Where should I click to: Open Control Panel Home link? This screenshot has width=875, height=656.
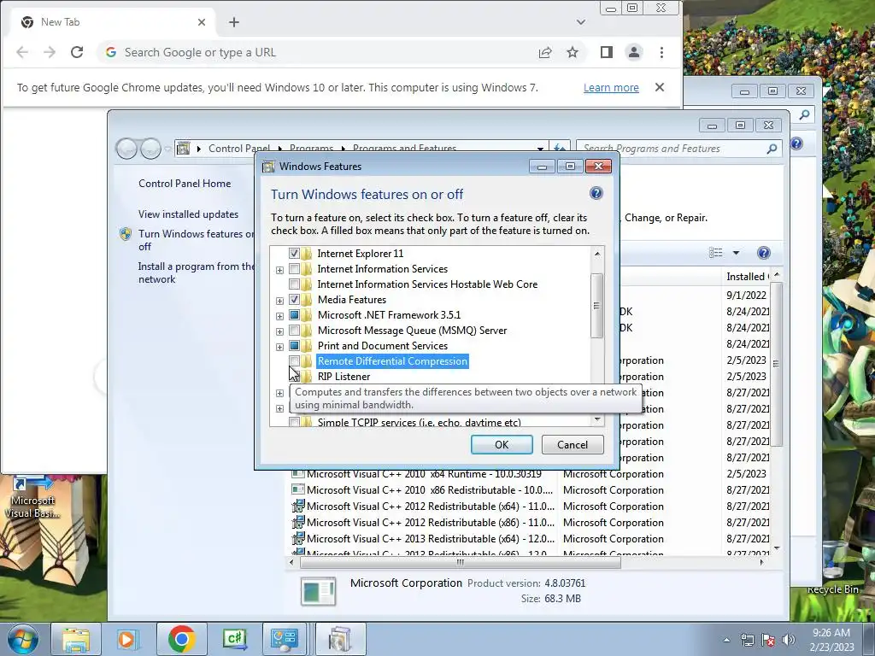(185, 184)
